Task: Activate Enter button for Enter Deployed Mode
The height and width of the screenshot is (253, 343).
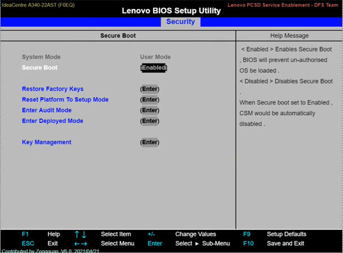Action: (150, 121)
